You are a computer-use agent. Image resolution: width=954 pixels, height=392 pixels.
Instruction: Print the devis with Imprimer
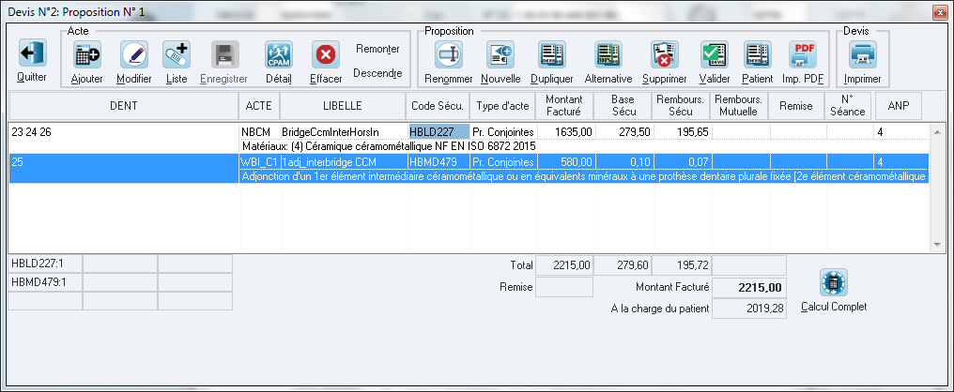click(862, 55)
